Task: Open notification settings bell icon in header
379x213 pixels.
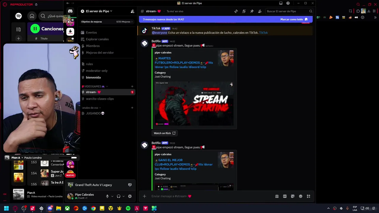Action: 244,11
